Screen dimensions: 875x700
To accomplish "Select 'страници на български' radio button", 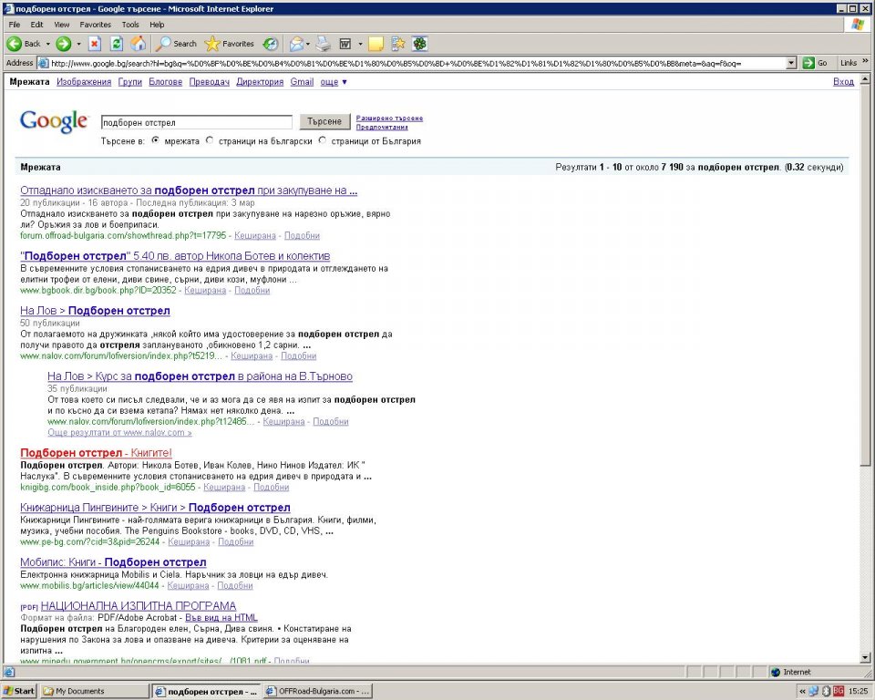I will point(210,140).
